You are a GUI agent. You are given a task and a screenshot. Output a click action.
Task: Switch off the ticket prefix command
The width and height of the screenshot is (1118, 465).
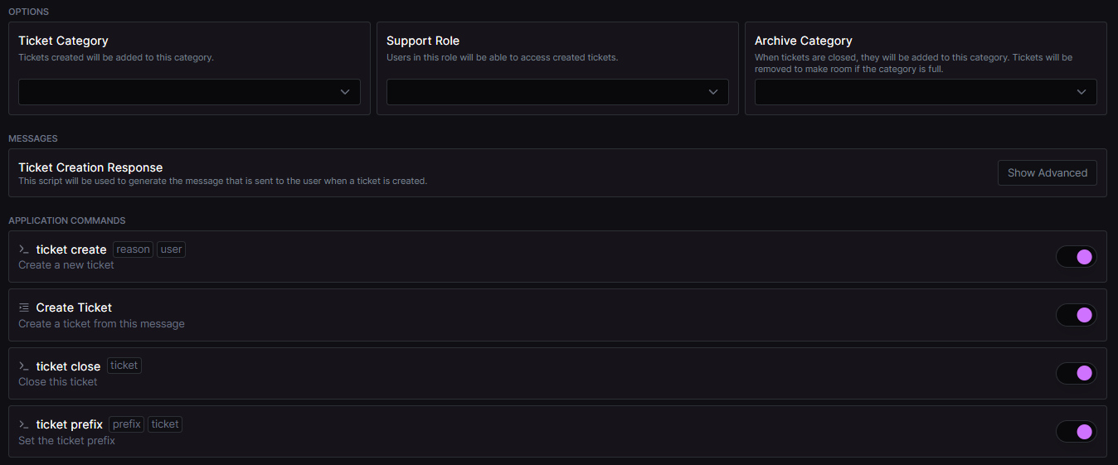point(1076,432)
